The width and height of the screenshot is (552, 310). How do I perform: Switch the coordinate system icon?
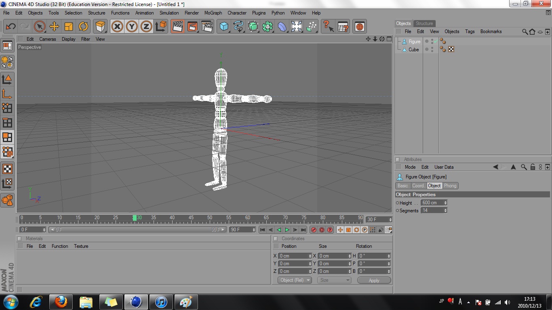point(161,27)
